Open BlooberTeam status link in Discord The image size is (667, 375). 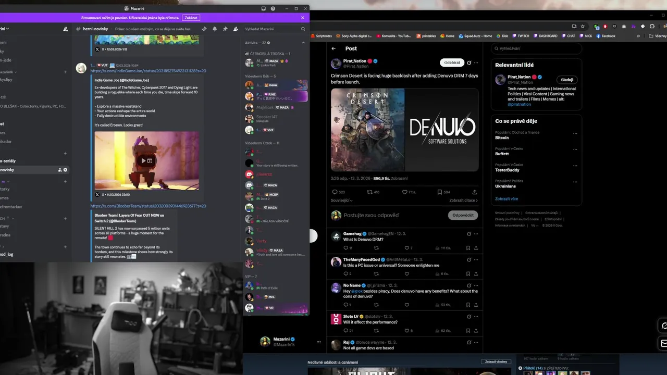point(148,206)
